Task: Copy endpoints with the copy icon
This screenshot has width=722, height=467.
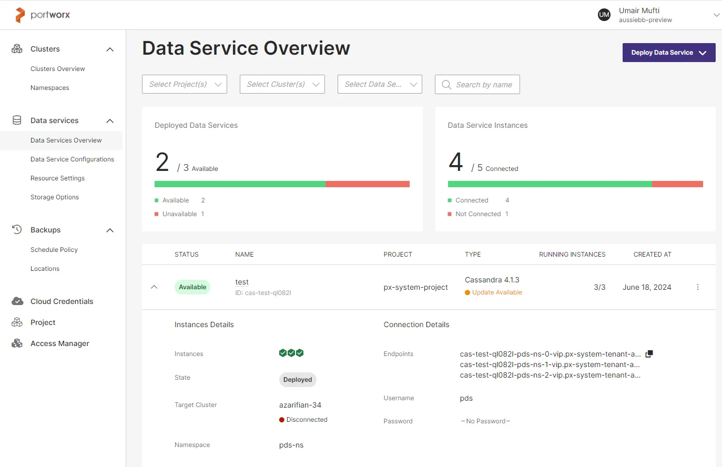Action: [x=649, y=354]
